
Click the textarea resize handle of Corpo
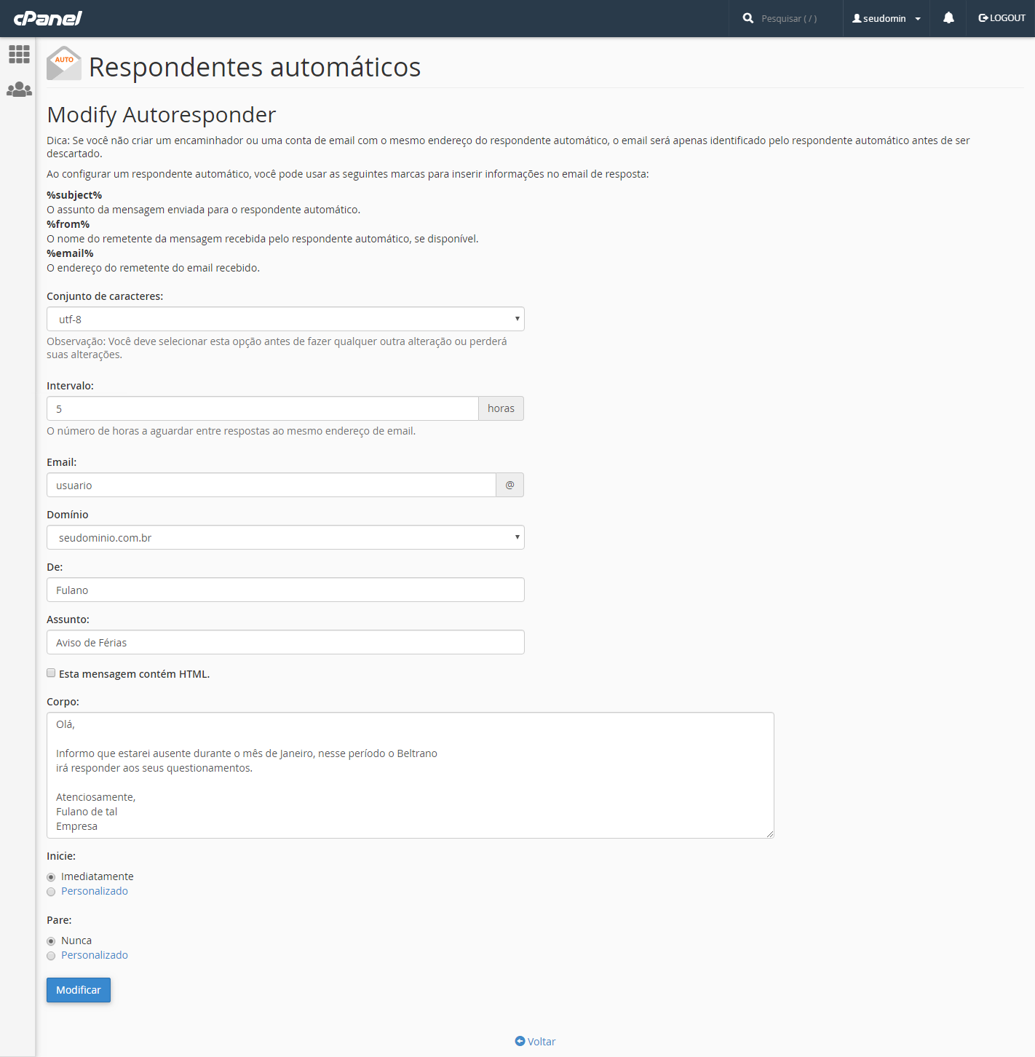click(769, 834)
